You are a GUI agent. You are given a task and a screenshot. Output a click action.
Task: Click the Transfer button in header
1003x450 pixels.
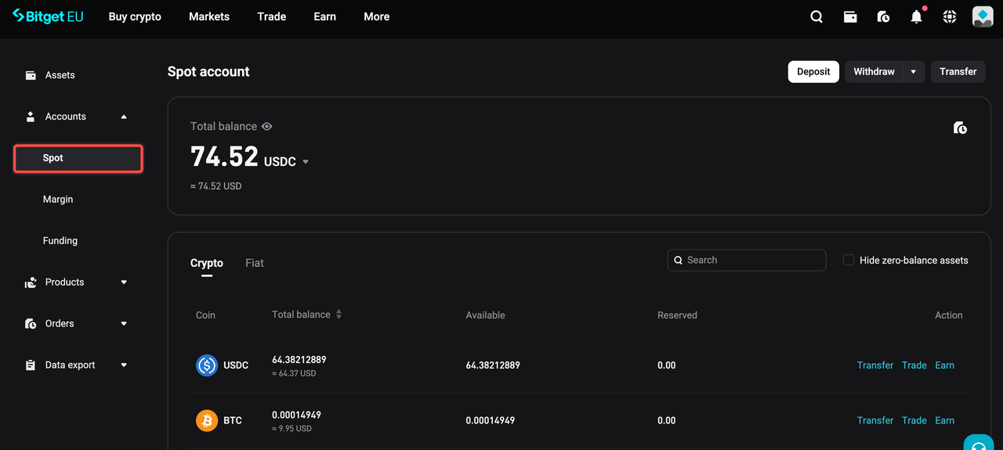pos(958,72)
